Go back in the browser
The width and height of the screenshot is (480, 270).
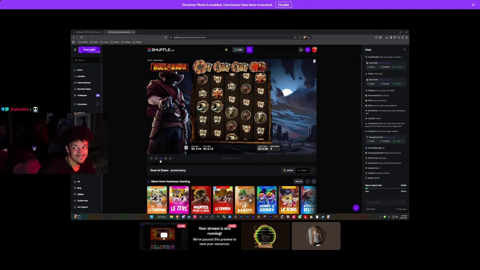74,37
